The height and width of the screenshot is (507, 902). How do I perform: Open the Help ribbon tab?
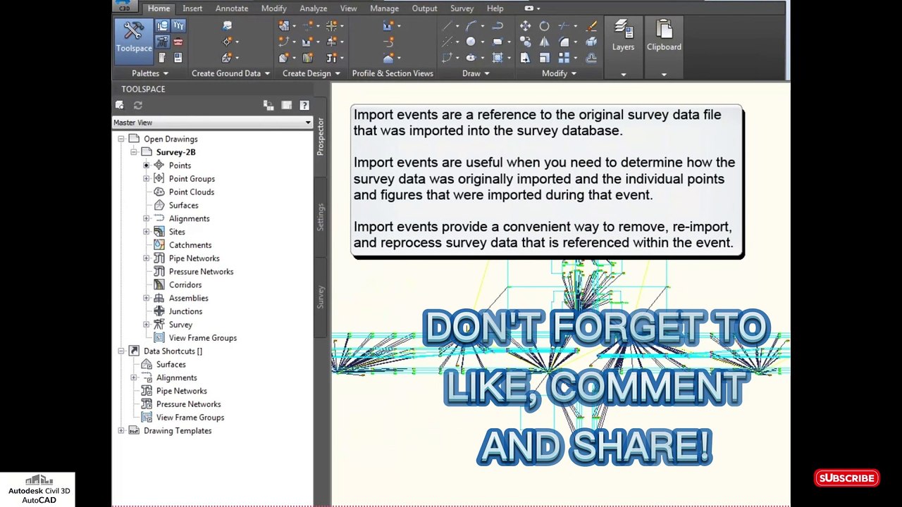[495, 8]
